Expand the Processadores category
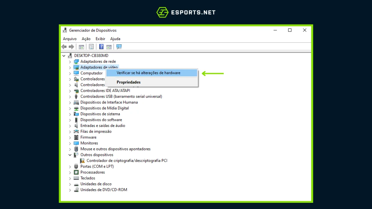This screenshot has height=209, width=372. [x=70, y=172]
